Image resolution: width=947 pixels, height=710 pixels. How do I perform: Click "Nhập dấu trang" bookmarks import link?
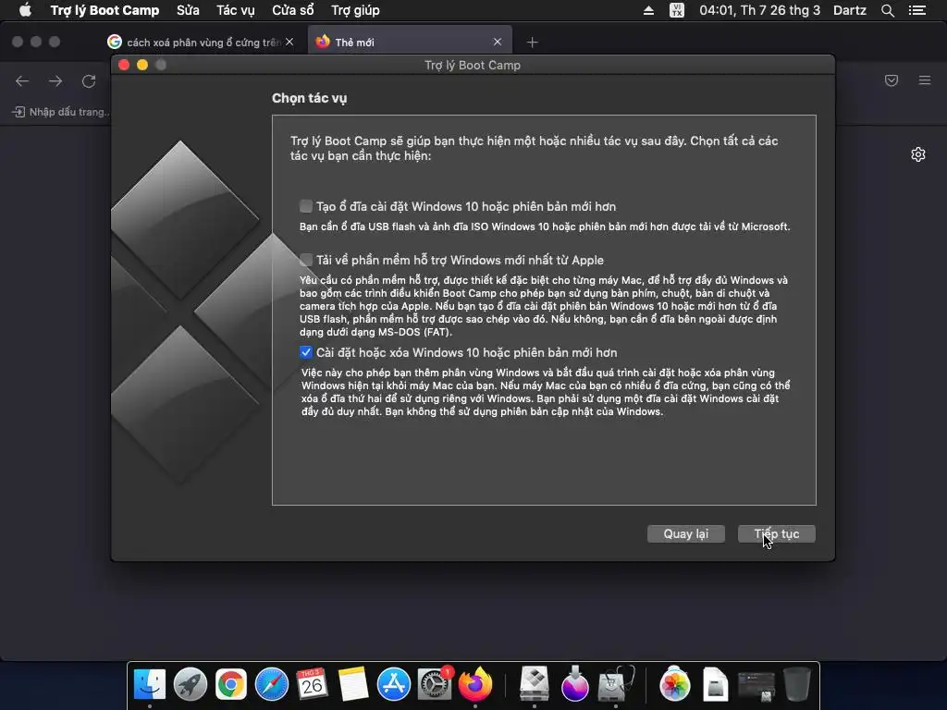pos(60,112)
